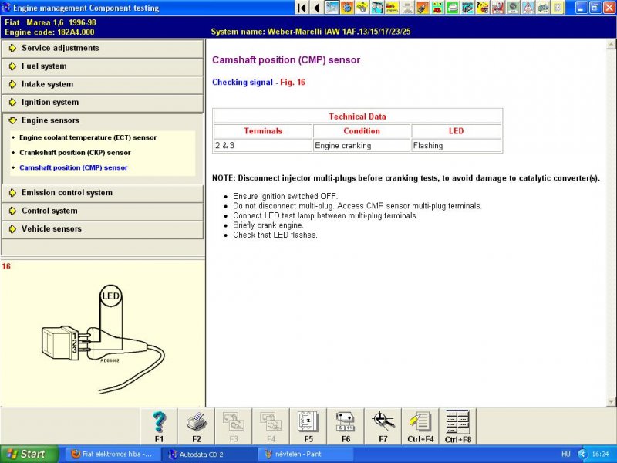Open the light blue highlighted toolbar icon
617x463 pixels.
point(332,8)
